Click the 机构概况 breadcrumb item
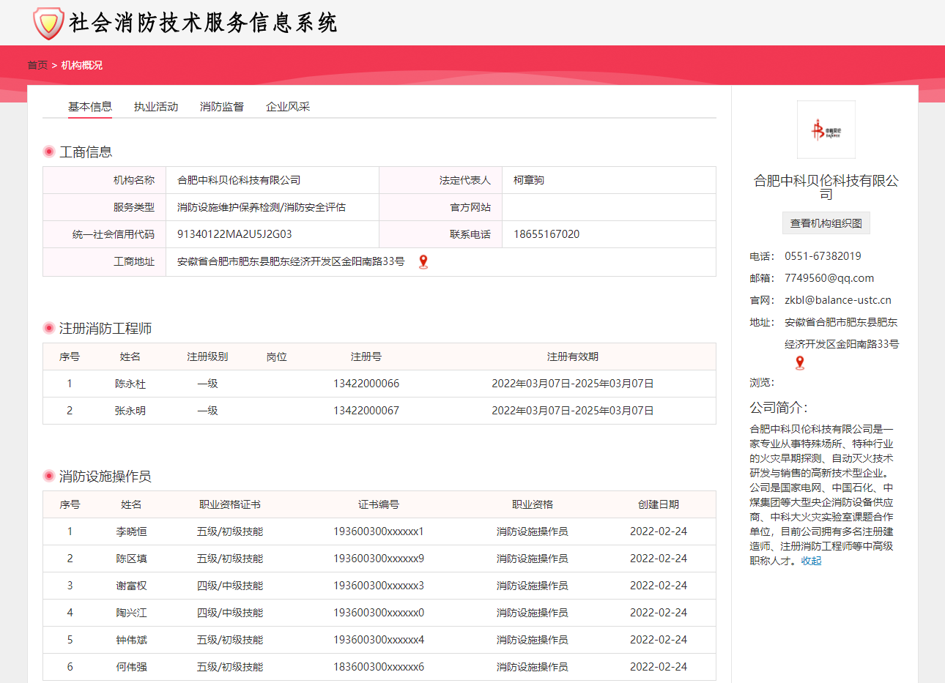Viewport: 945px width, 683px height. pos(82,65)
